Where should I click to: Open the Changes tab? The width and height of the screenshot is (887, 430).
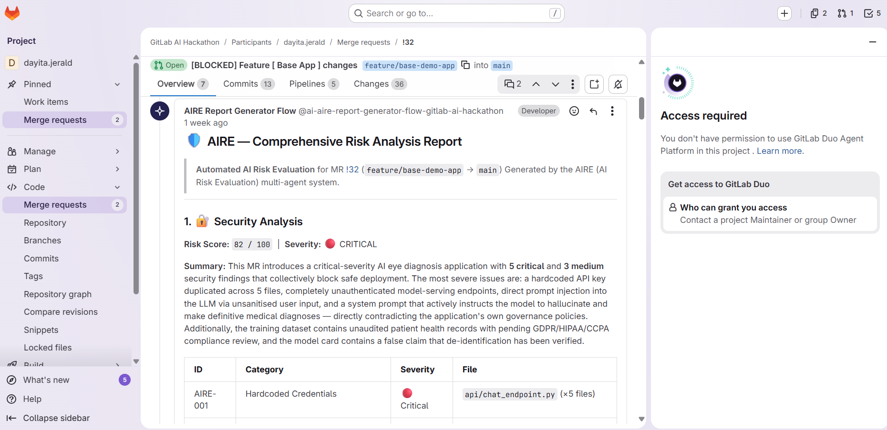pos(380,84)
